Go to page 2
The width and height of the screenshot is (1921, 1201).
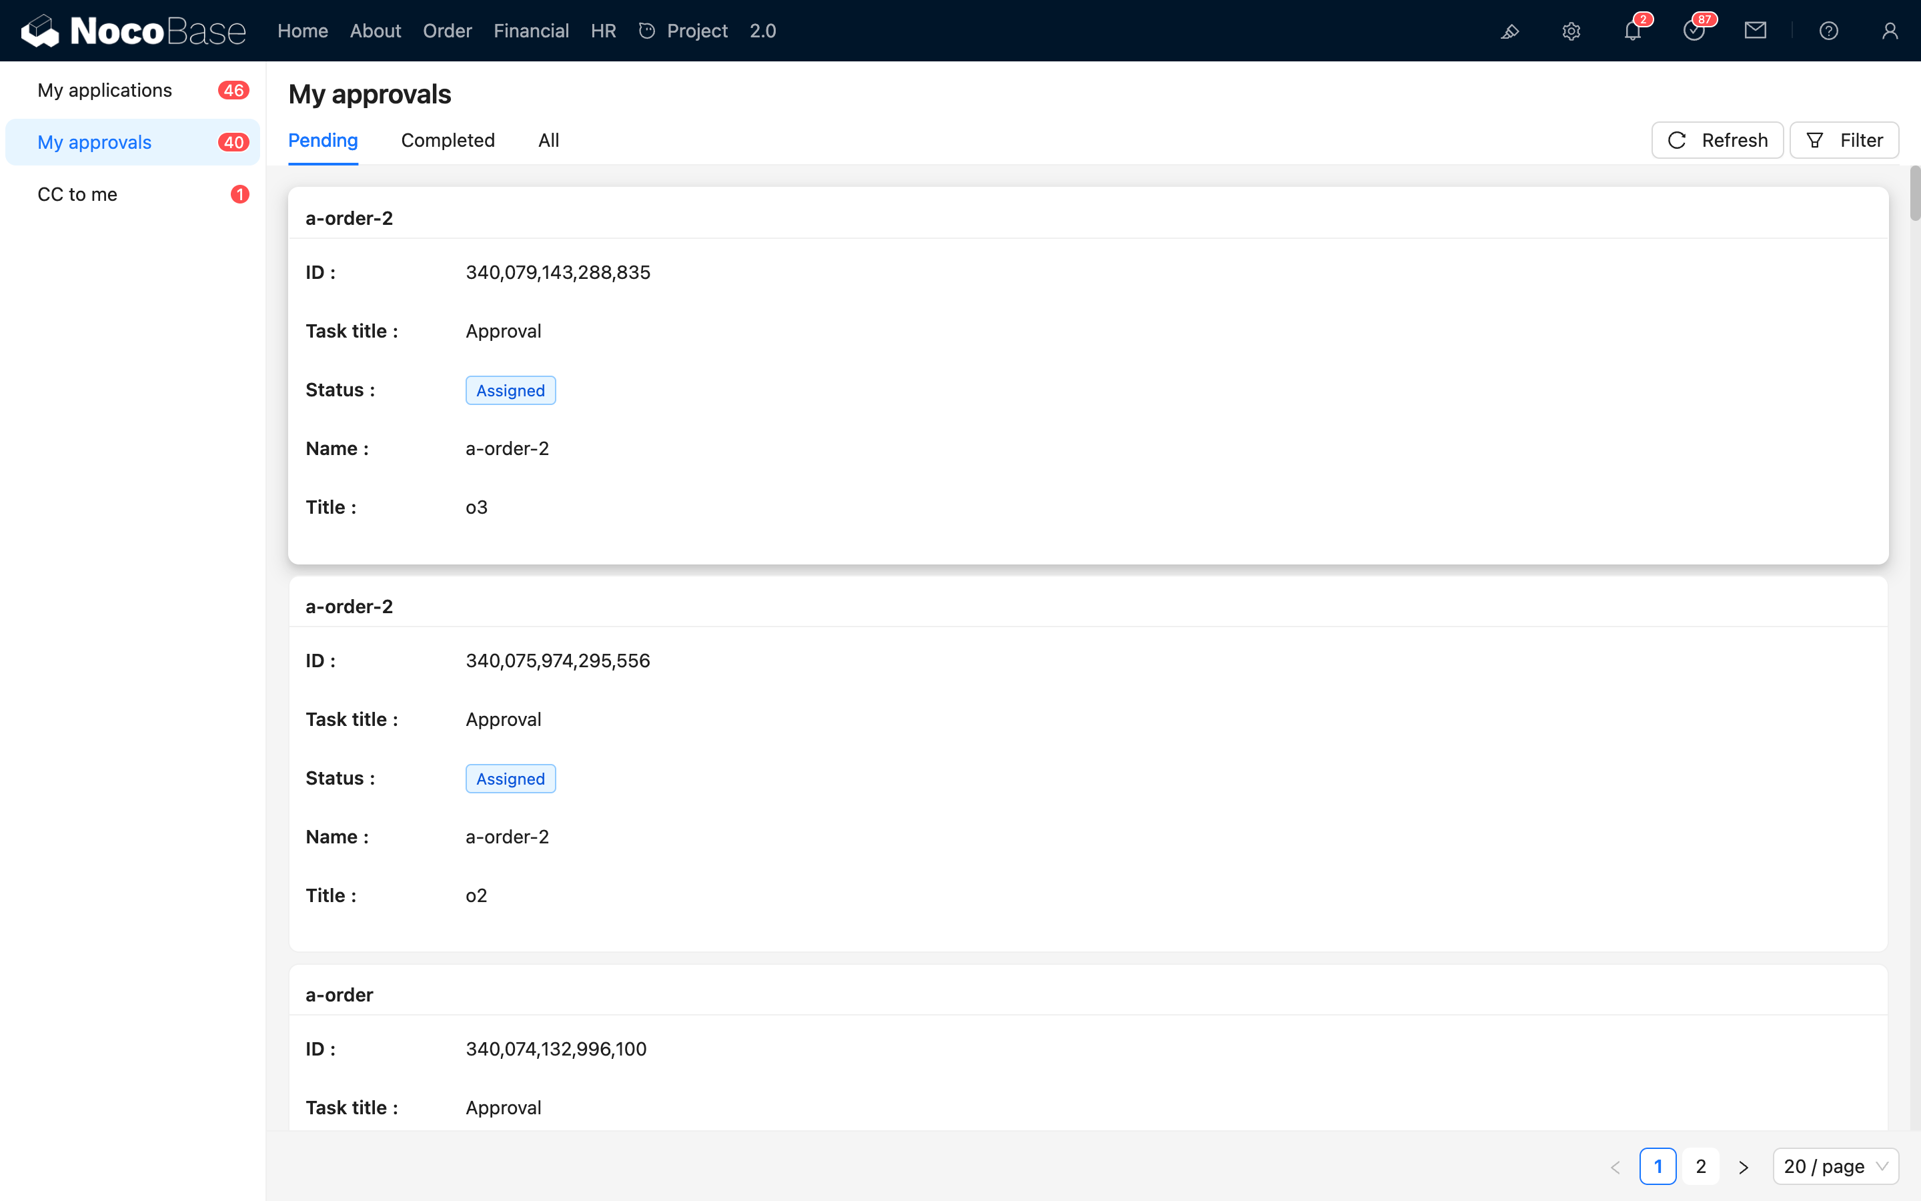point(1700,1166)
